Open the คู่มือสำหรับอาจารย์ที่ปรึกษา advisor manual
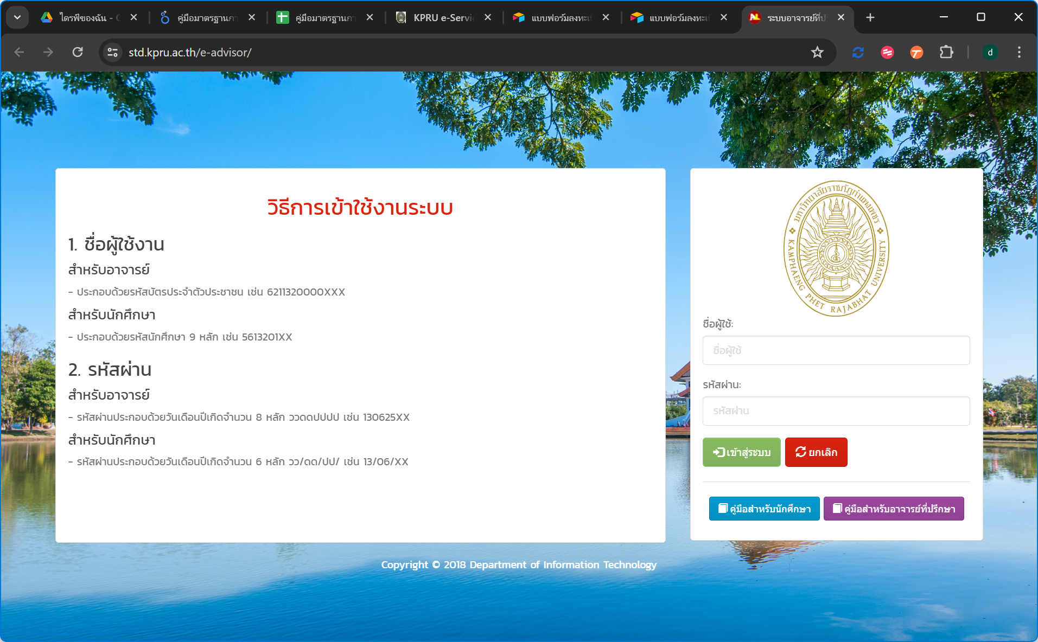This screenshot has width=1038, height=642. 893,508
